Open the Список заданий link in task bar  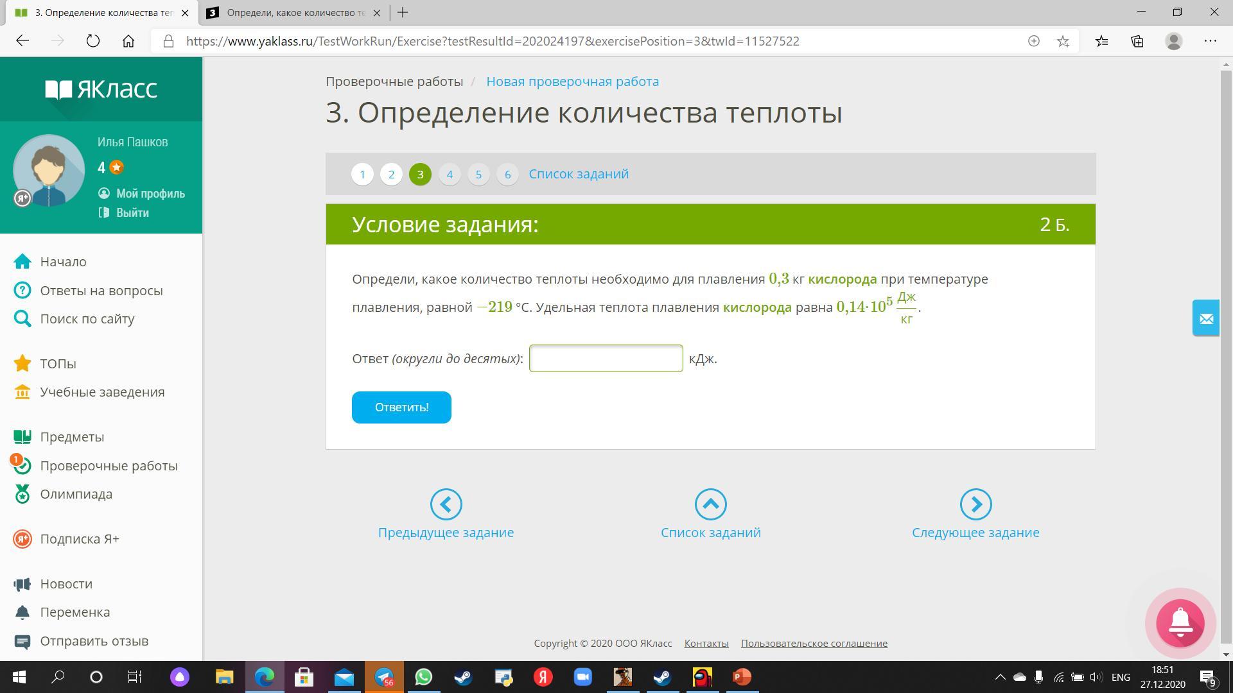[x=578, y=175]
